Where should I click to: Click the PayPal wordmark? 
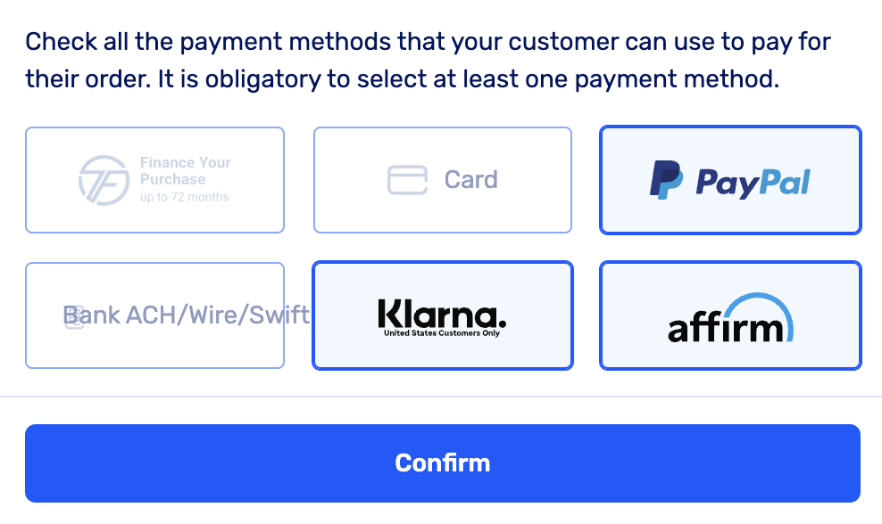tap(753, 182)
